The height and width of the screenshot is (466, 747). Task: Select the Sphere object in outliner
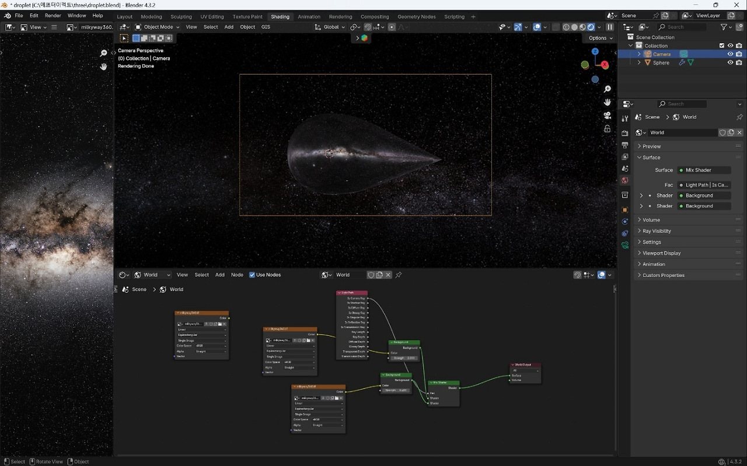pos(661,63)
